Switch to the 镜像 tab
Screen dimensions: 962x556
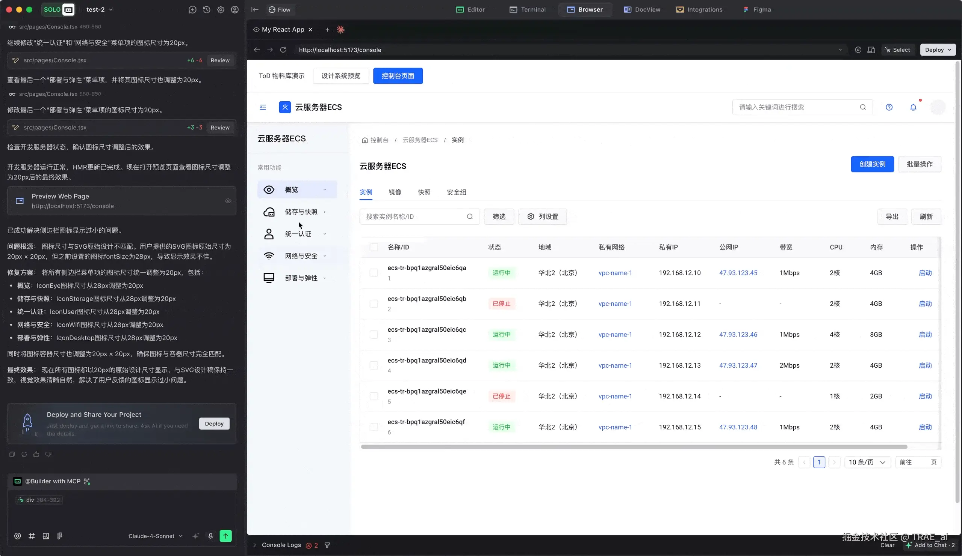(x=395, y=192)
